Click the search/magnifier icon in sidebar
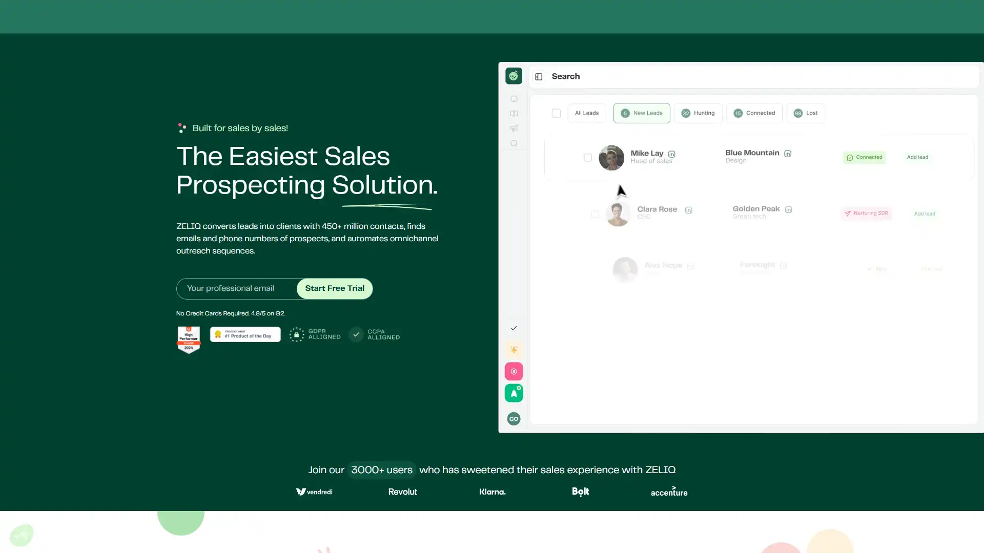Screen dimensions: 984x553 coord(514,143)
